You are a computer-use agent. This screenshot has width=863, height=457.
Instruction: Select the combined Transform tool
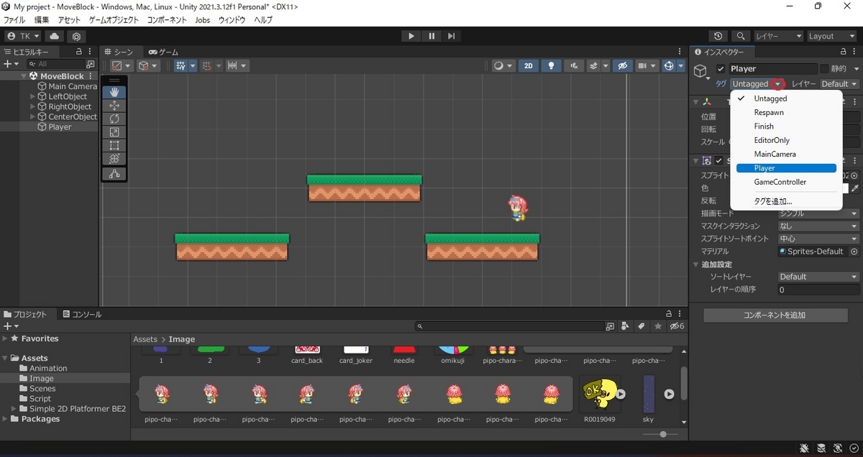tap(114, 158)
